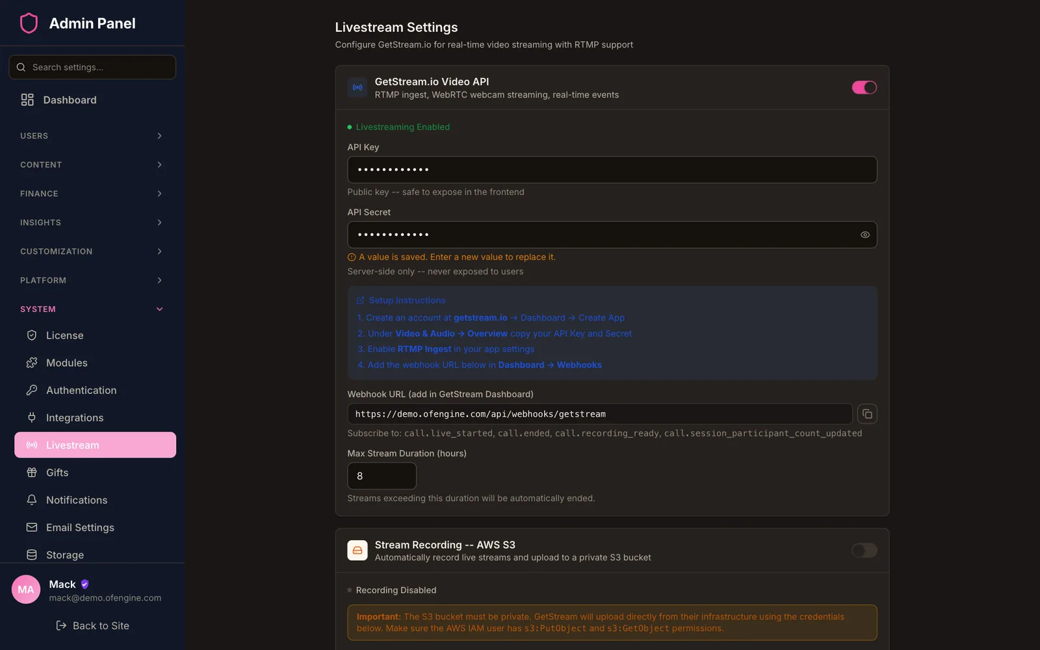This screenshot has height=650, width=1040.
Task: Click the Dashboard grid icon
Action: pos(27,99)
